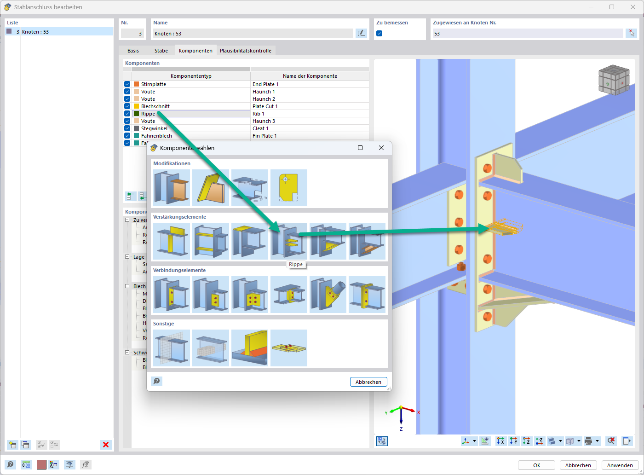The height and width of the screenshot is (475, 644).
Task: Select the vertical yellow stiffener icon in Verstärkungselemente
Action: click(172, 241)
